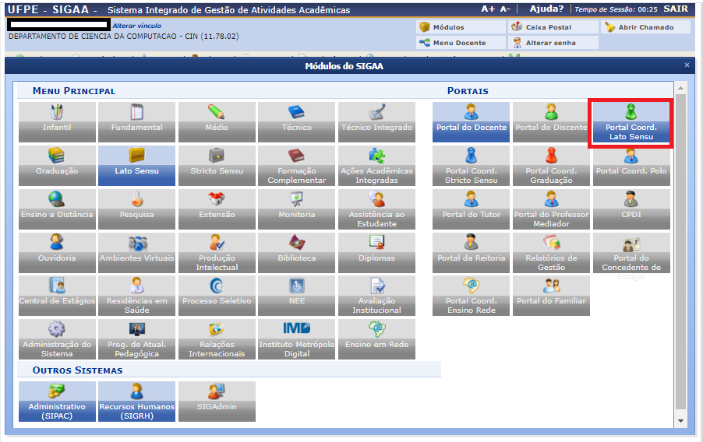Click Abrir Chamado button
The image size is (703, 442).
644,27
